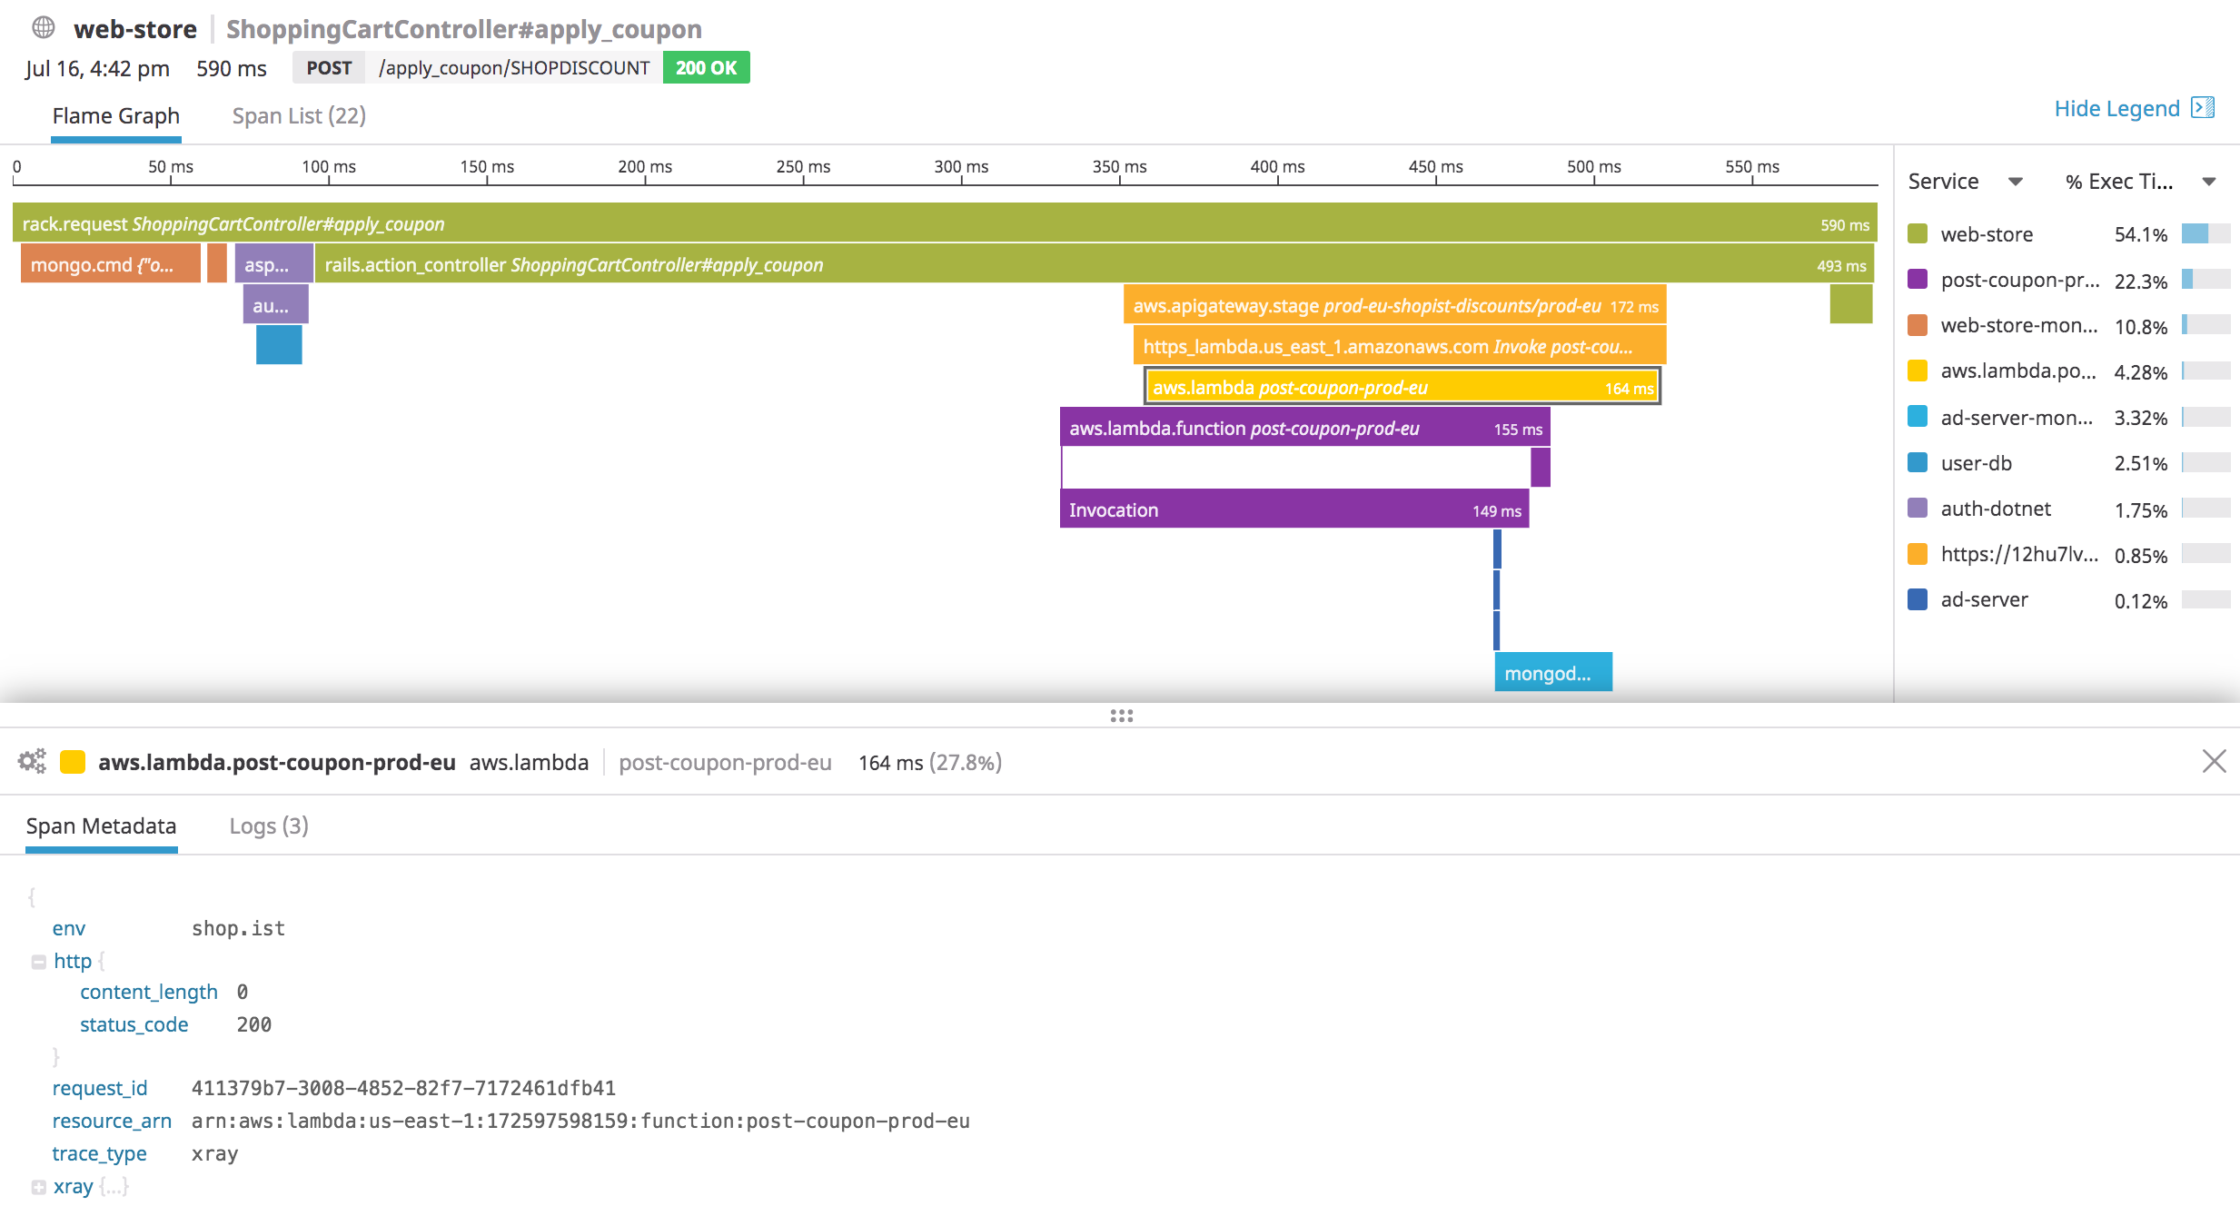
Task: Toggle the ad-server legend entry
Action: tap(1984, 599)
